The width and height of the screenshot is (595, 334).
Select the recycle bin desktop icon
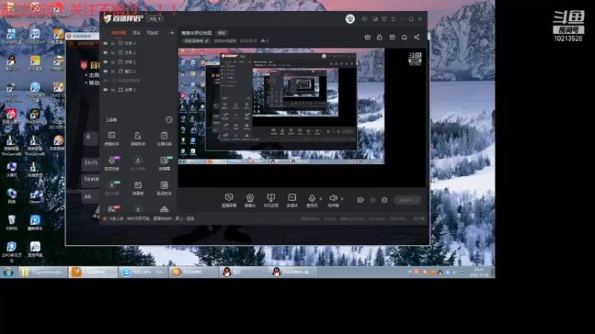[x=12, y=223]
